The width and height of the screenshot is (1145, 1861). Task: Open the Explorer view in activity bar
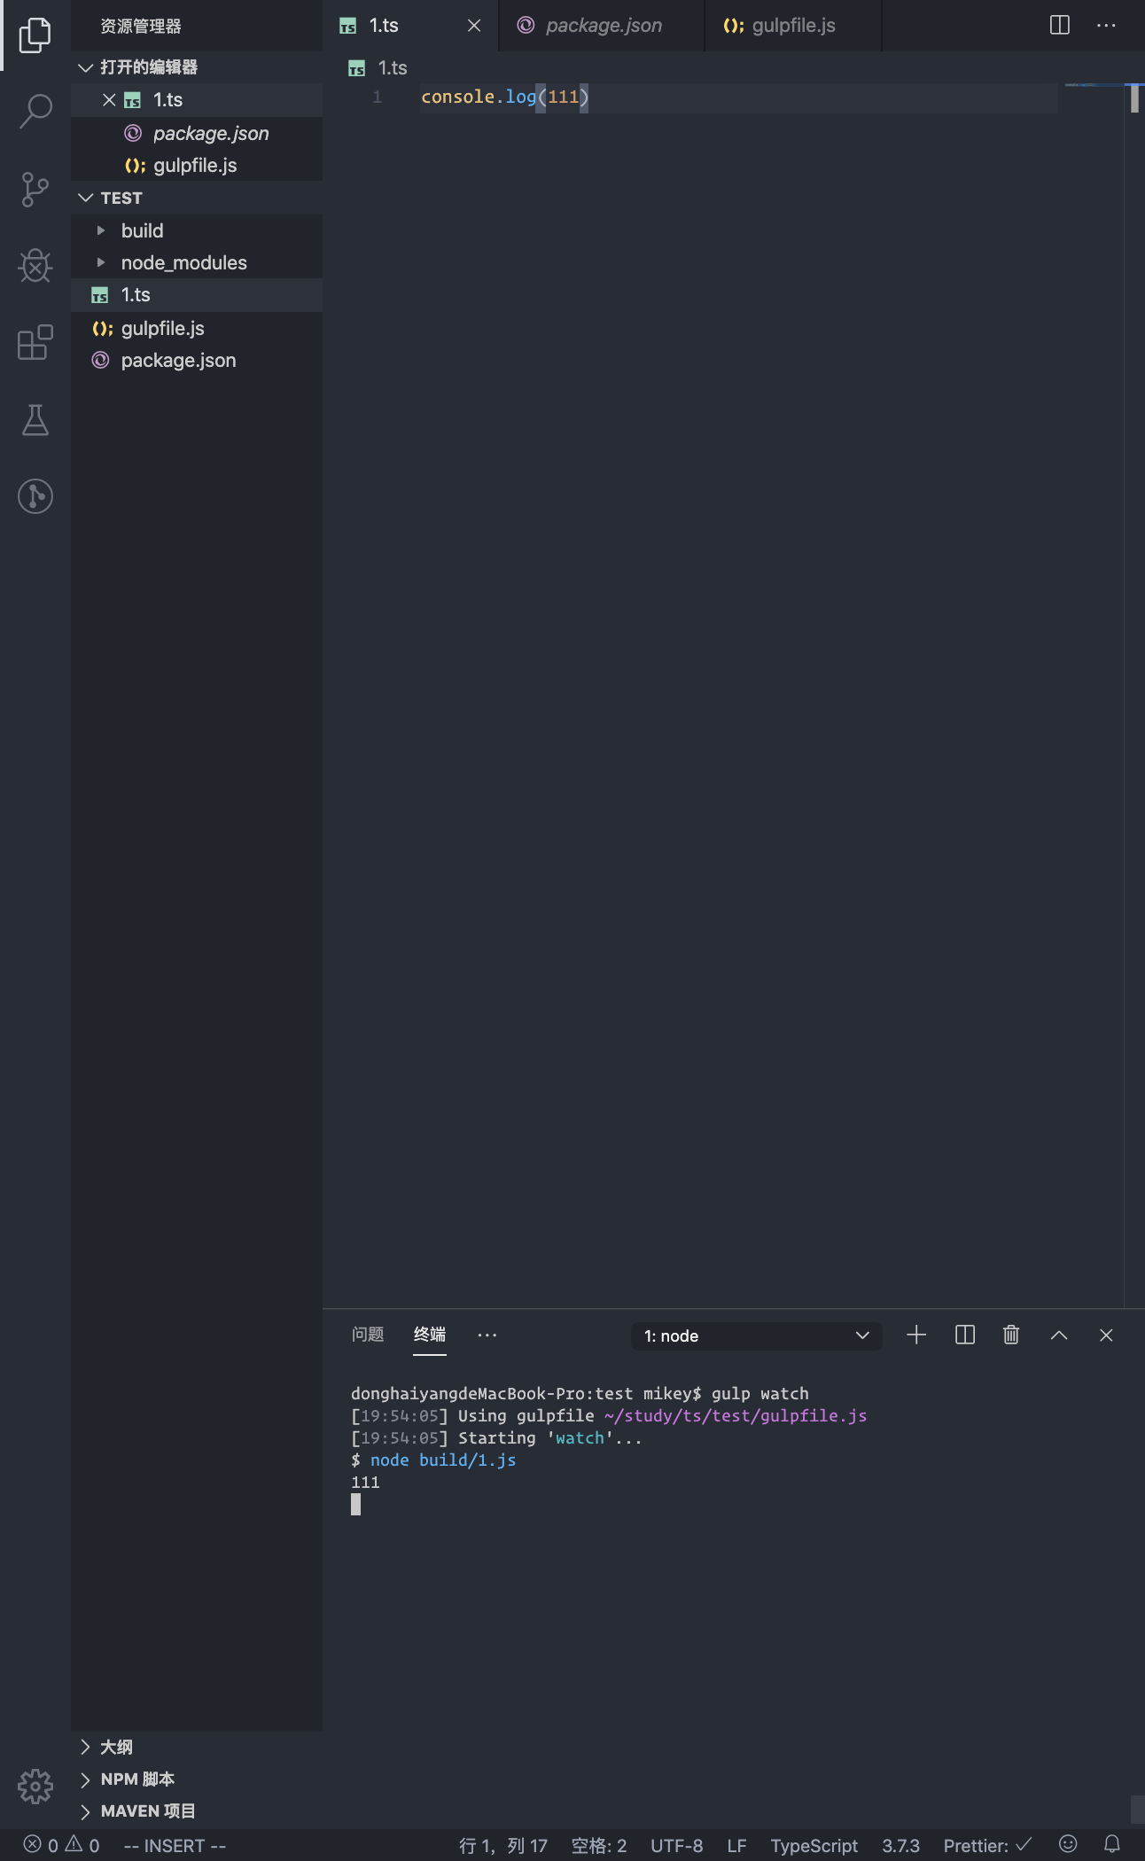(x=35, y=35)
